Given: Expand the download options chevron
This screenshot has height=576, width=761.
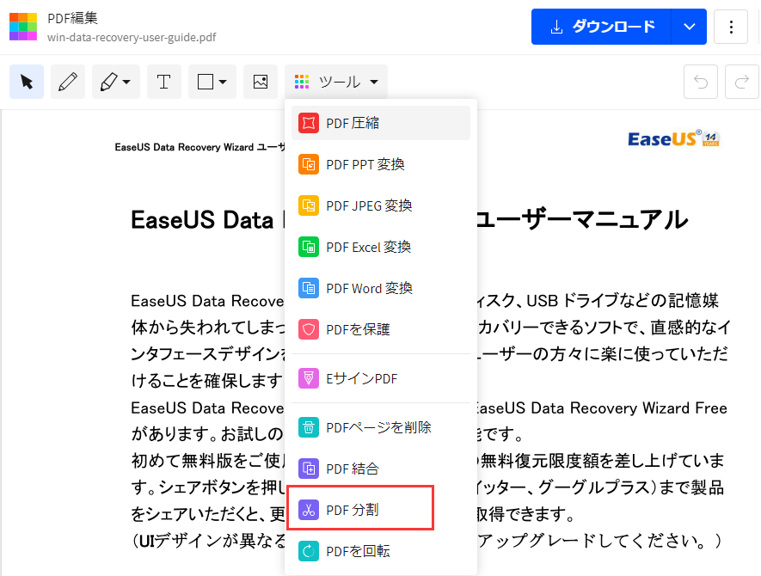Looking at the screenshot, I should point(689,27).
